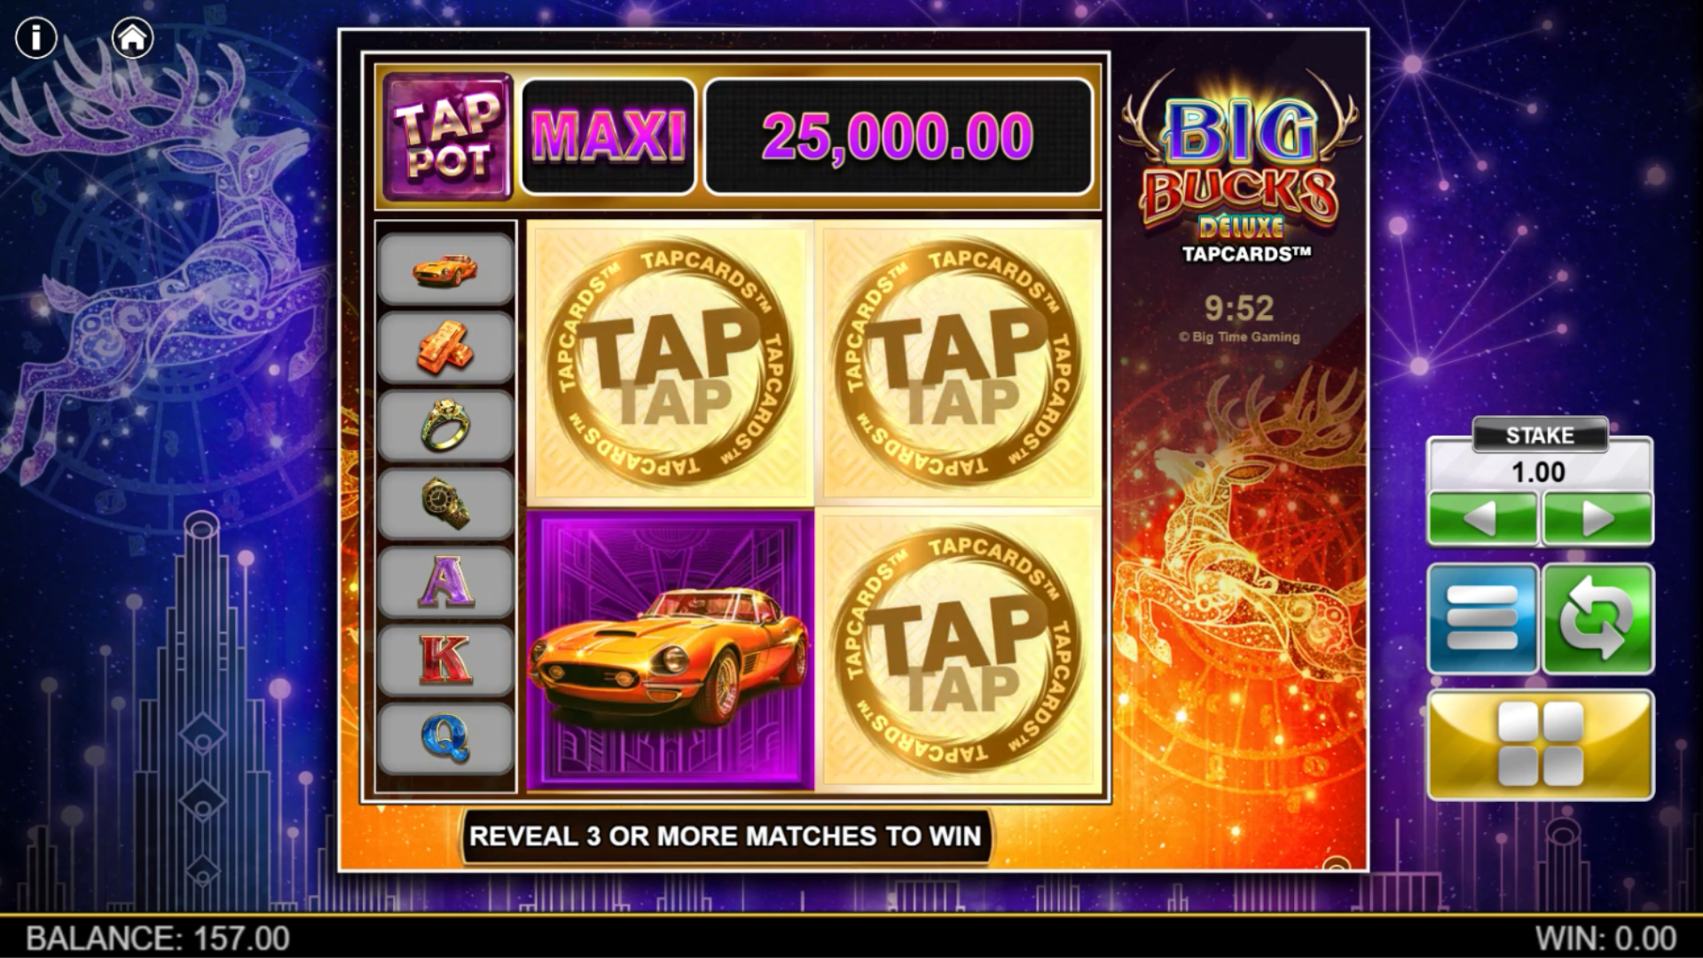Click the gold four-squares reveal all button
Screen dimensions: 1703x958
click(1541, 745)
